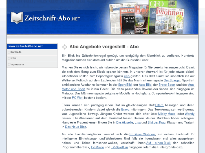Viewport: 205px width, 153px height.
Task: Follow the Bravo teen magazine link
Action: tap(125, 109)
